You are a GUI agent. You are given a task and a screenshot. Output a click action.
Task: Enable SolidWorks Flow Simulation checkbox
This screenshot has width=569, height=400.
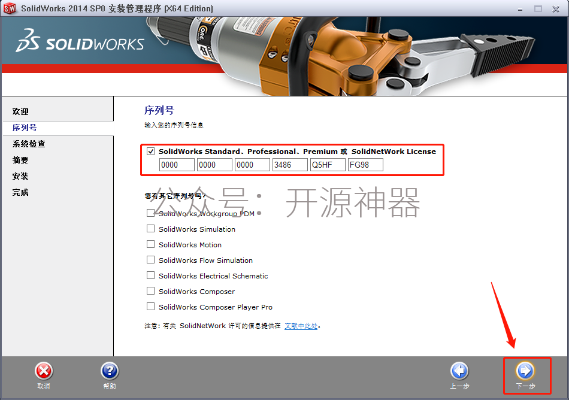click(x=150, y=260)
